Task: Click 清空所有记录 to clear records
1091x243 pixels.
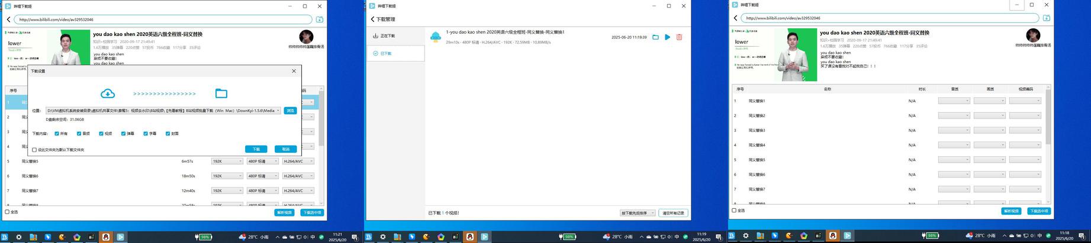Action: pos(673,213)
